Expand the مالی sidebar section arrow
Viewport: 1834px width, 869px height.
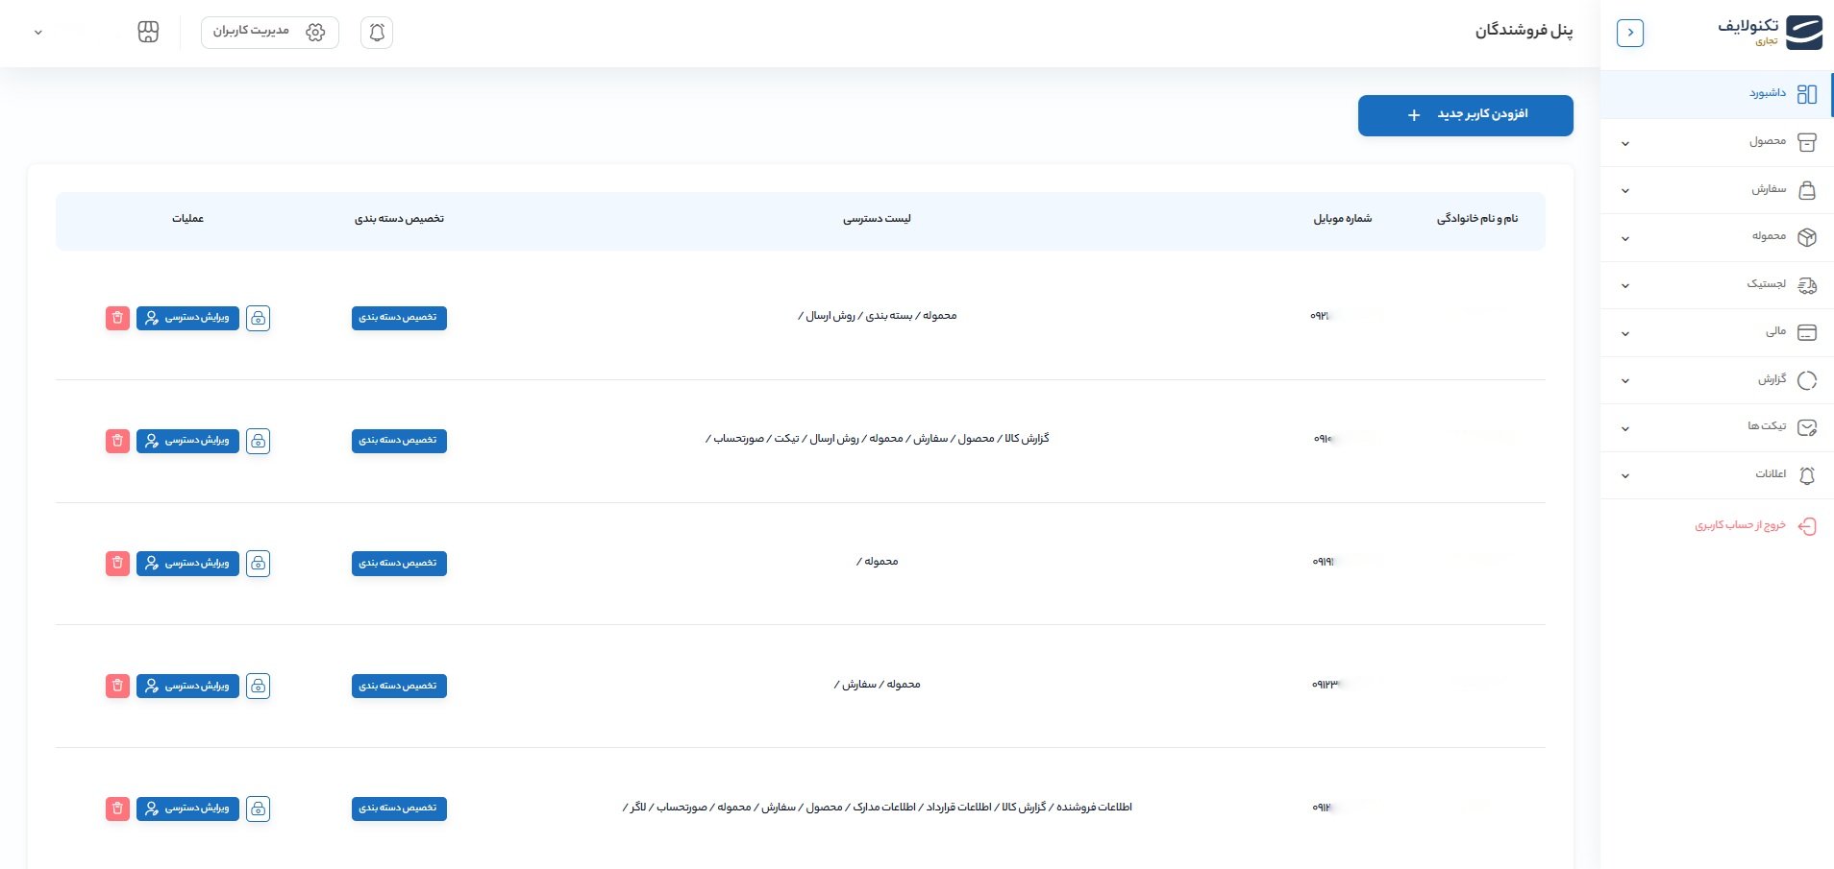pos(1625,333)
